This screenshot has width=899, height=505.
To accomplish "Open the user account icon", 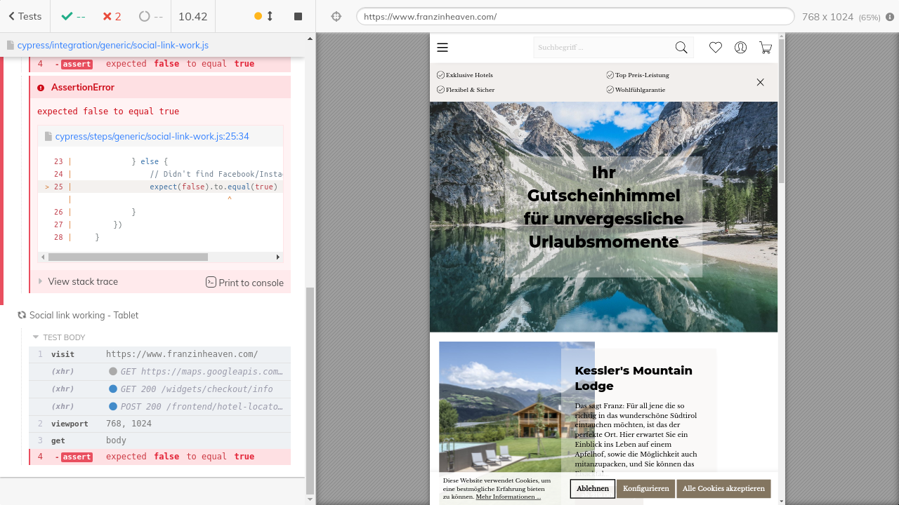I will (740, 48).
